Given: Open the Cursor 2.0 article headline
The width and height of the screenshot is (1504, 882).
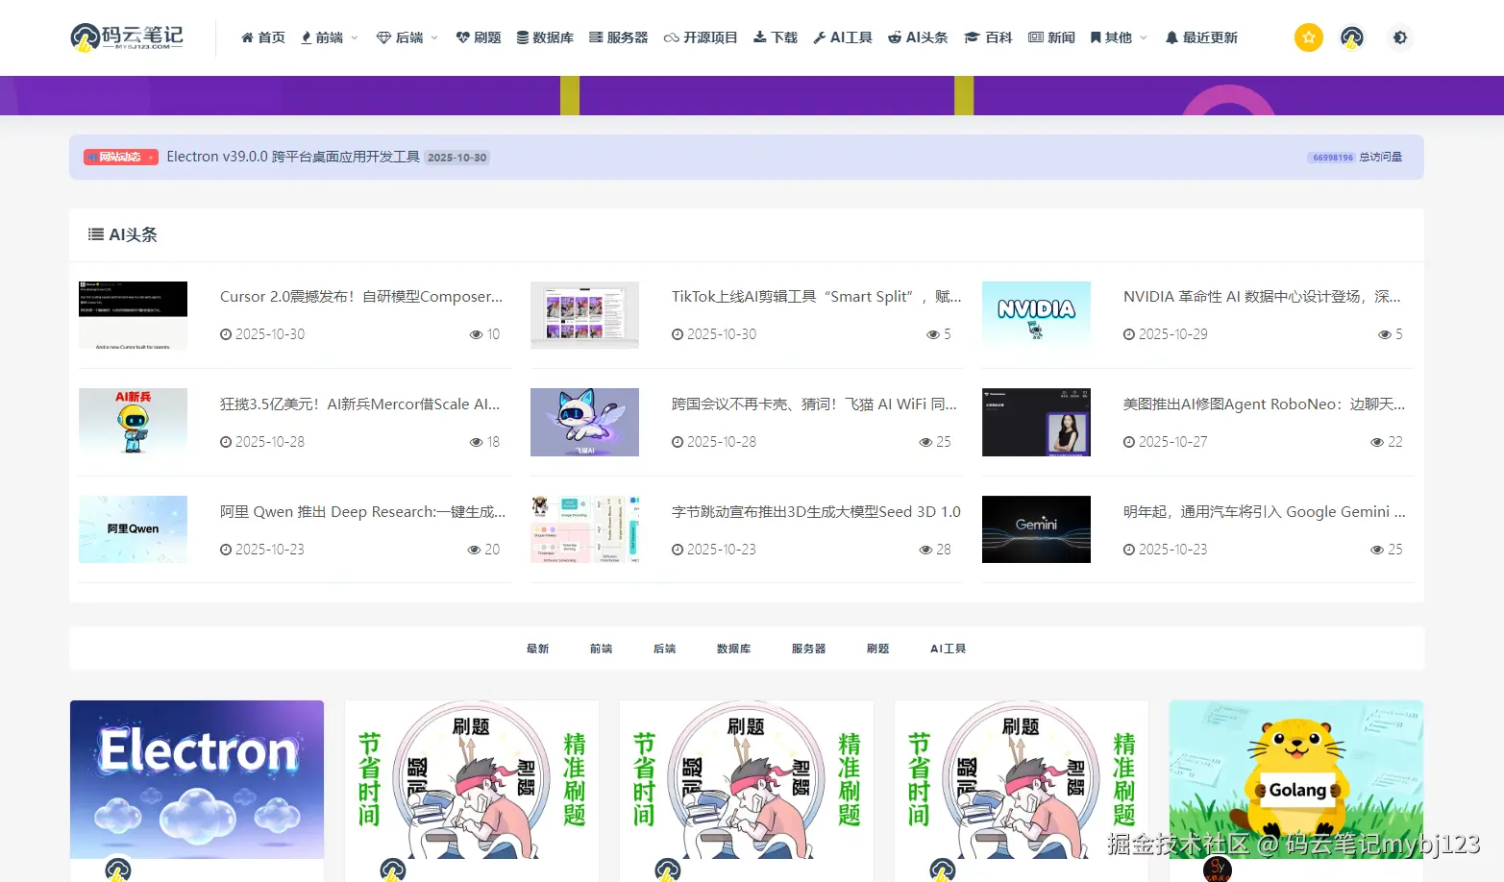Looking at the screenshot, I should (362, 297).
